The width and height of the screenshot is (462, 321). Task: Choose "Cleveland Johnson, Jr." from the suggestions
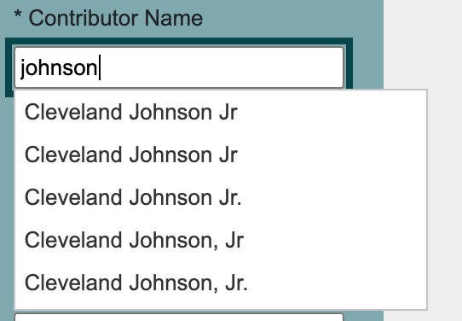221,283
